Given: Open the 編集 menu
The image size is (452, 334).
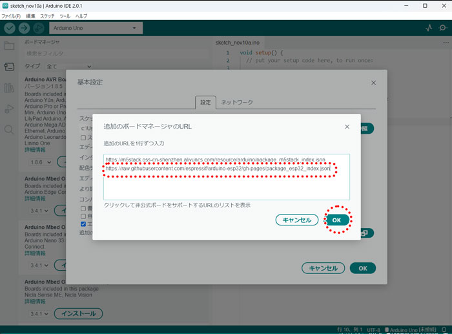Looking at the screenshot, I should [x=30, y=16].
